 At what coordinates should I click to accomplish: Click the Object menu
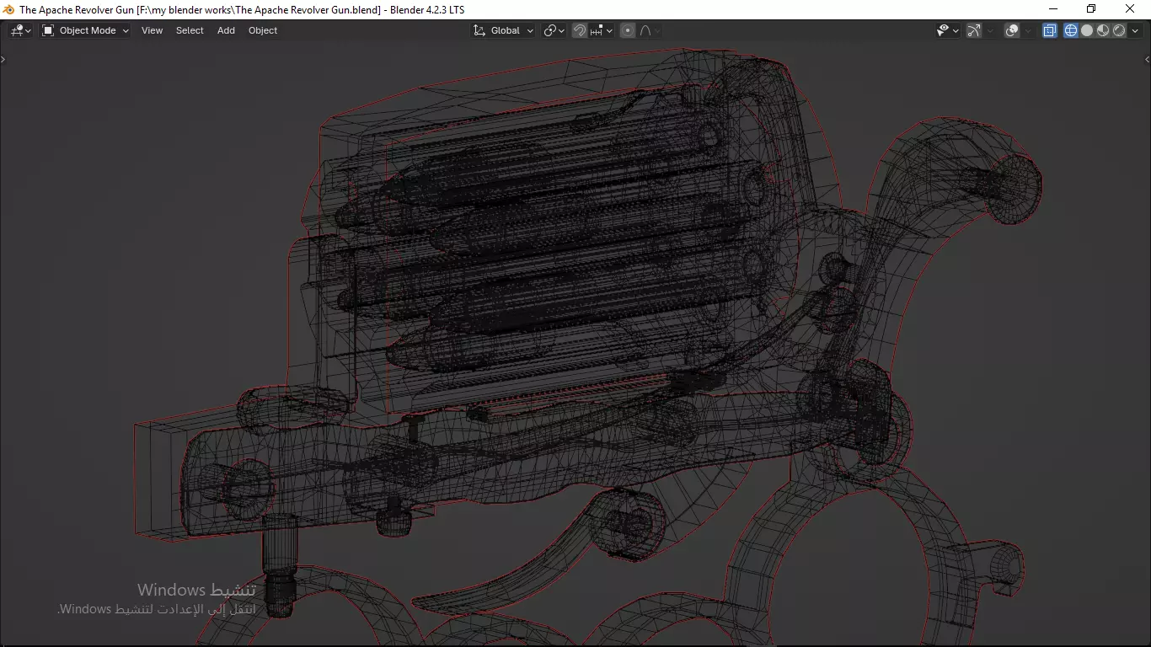coord(262,30)
